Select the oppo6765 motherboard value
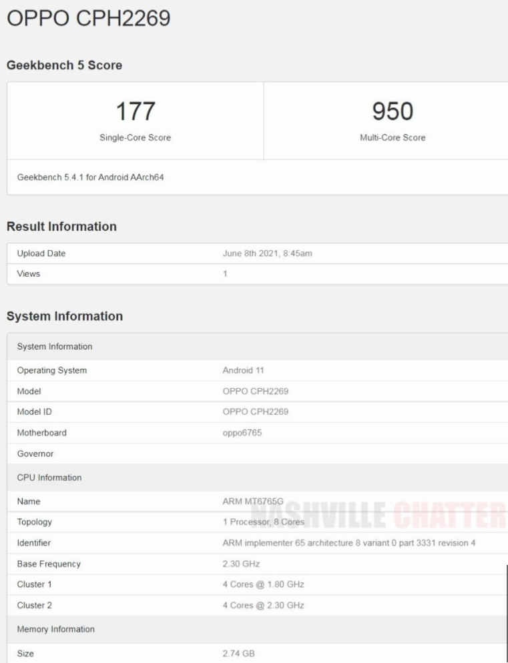 (242, 433)
